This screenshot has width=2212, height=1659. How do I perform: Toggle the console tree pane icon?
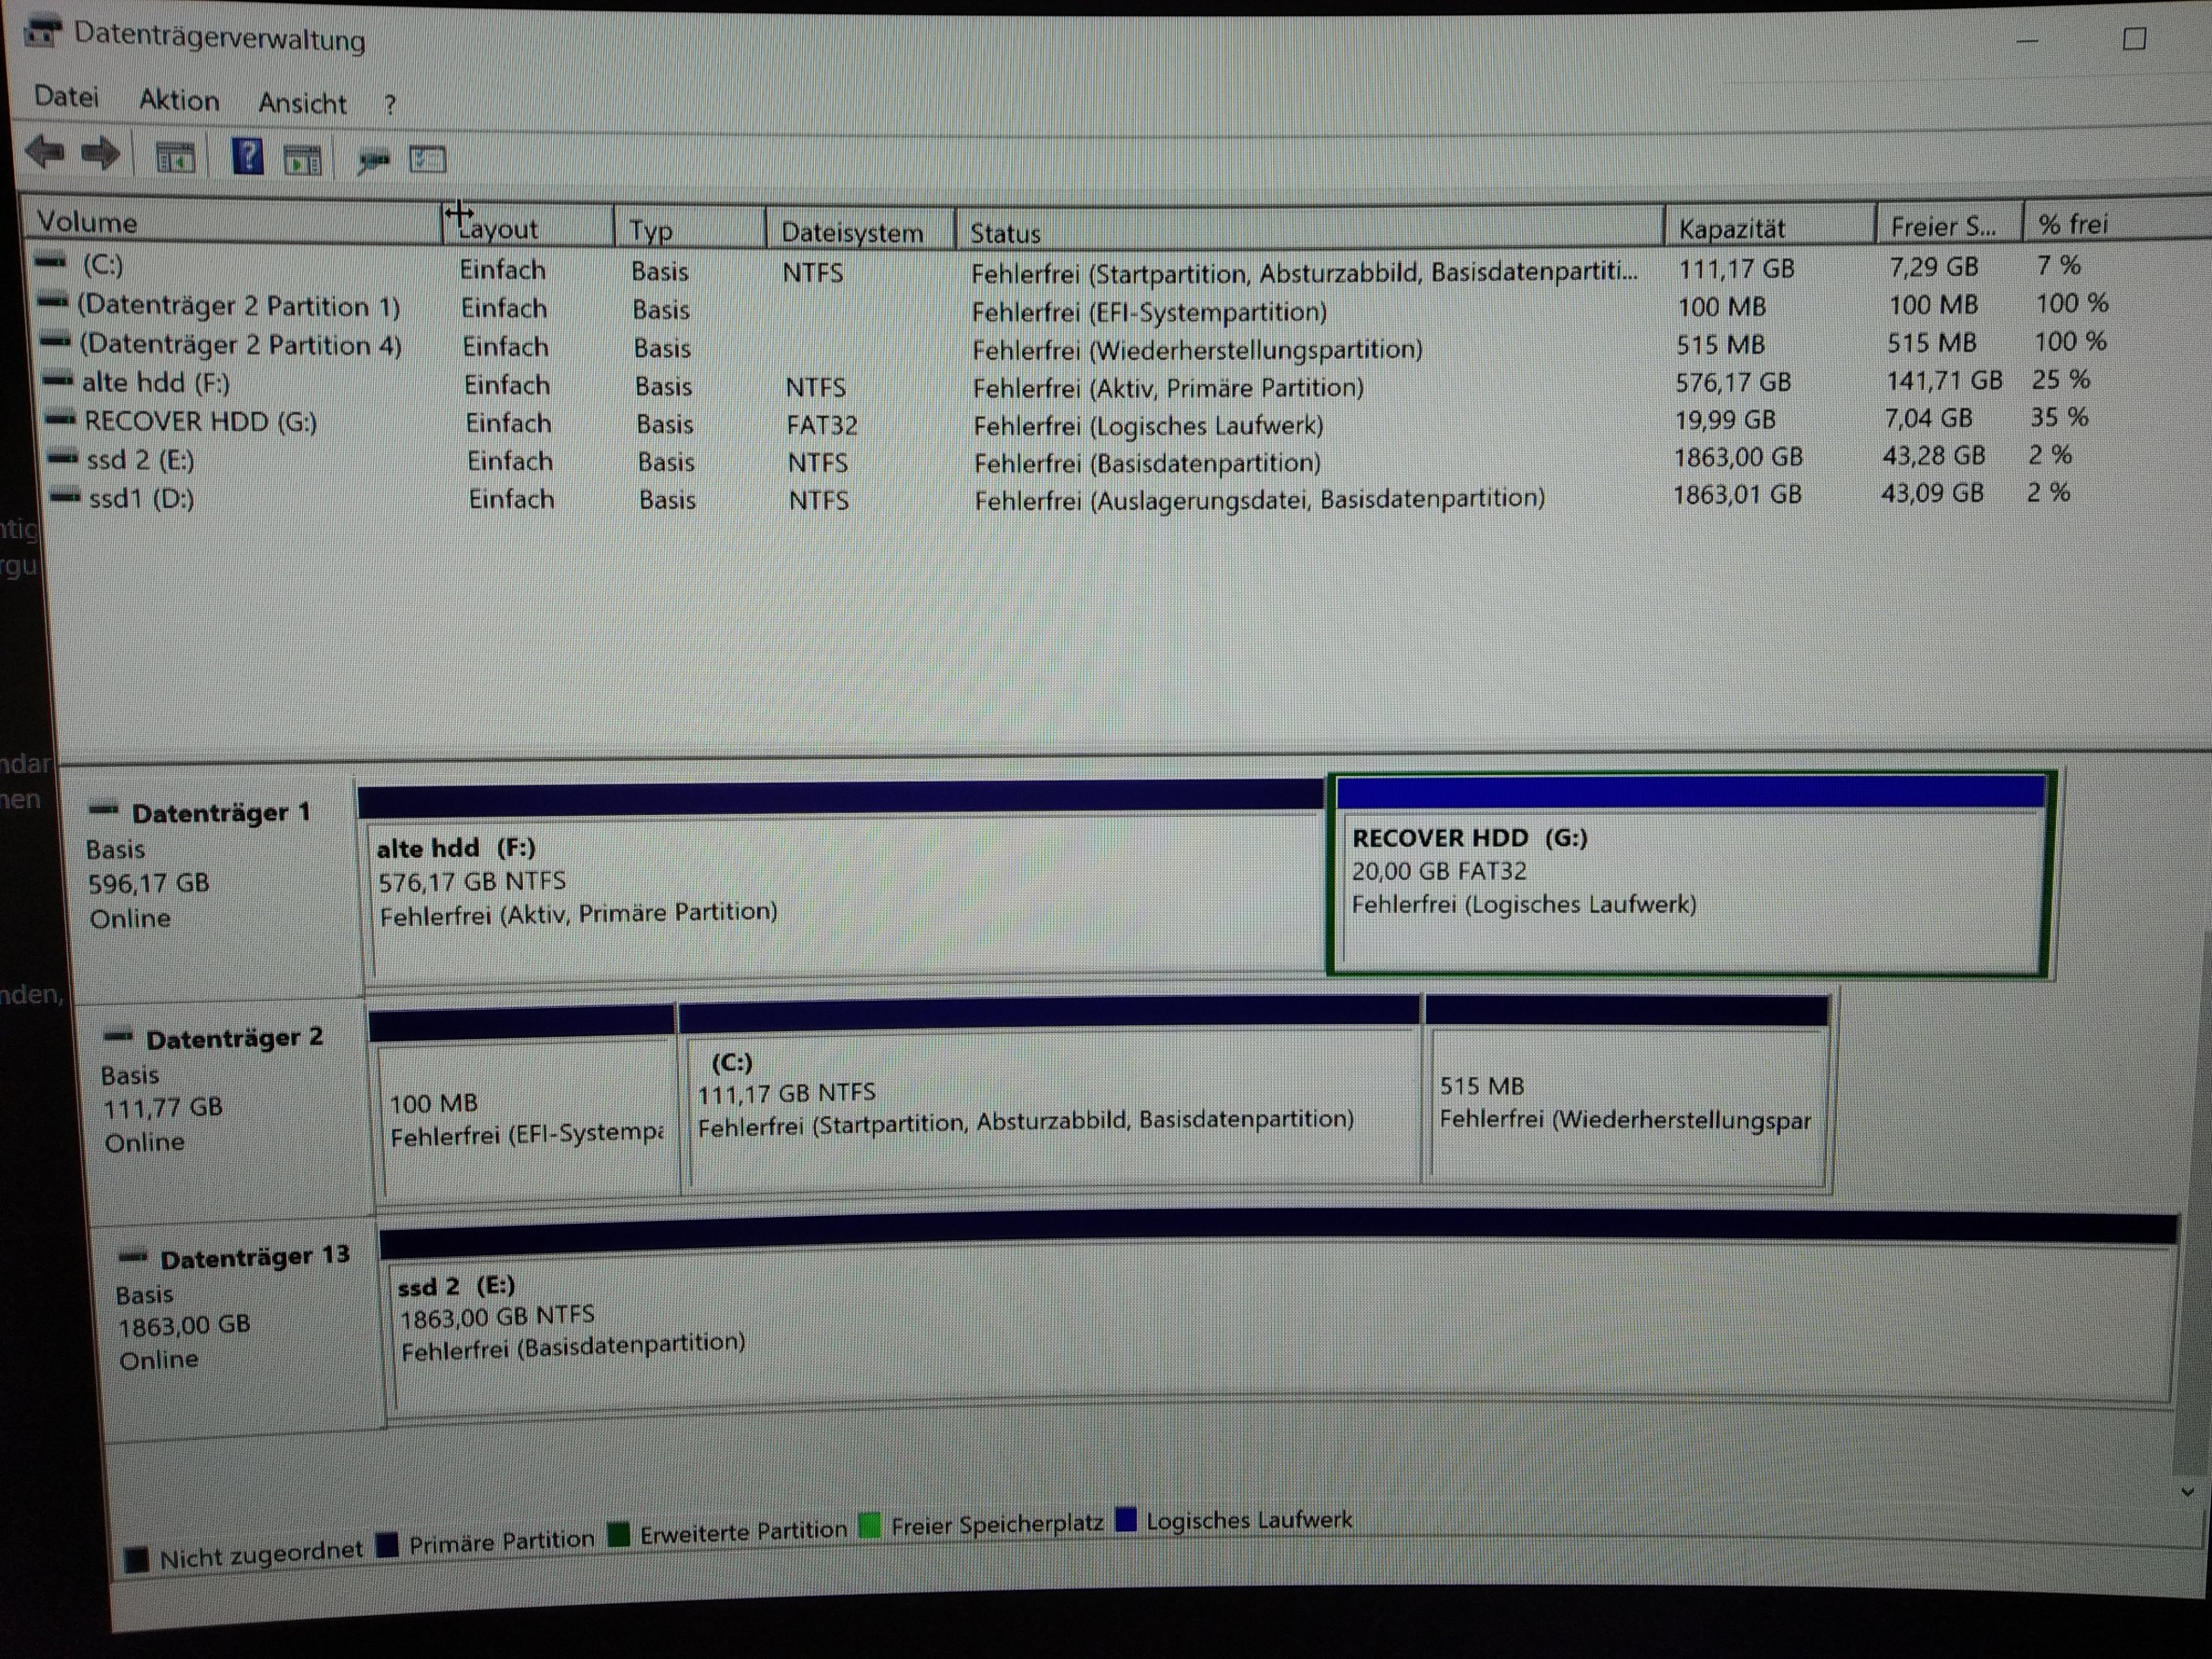[x=175, y=158]
